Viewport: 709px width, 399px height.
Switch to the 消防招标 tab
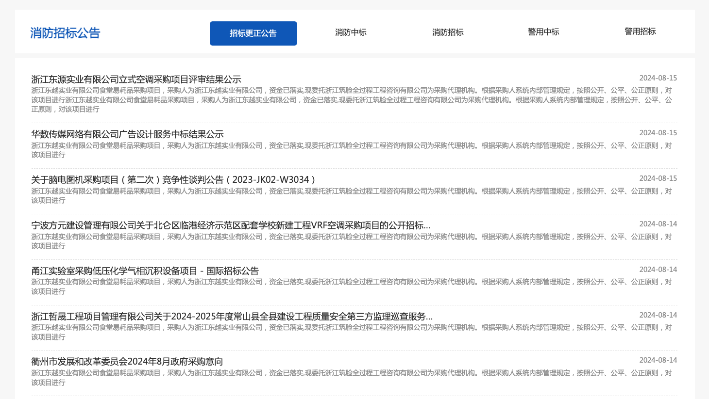pyautogui.click(x=448, y=32)
